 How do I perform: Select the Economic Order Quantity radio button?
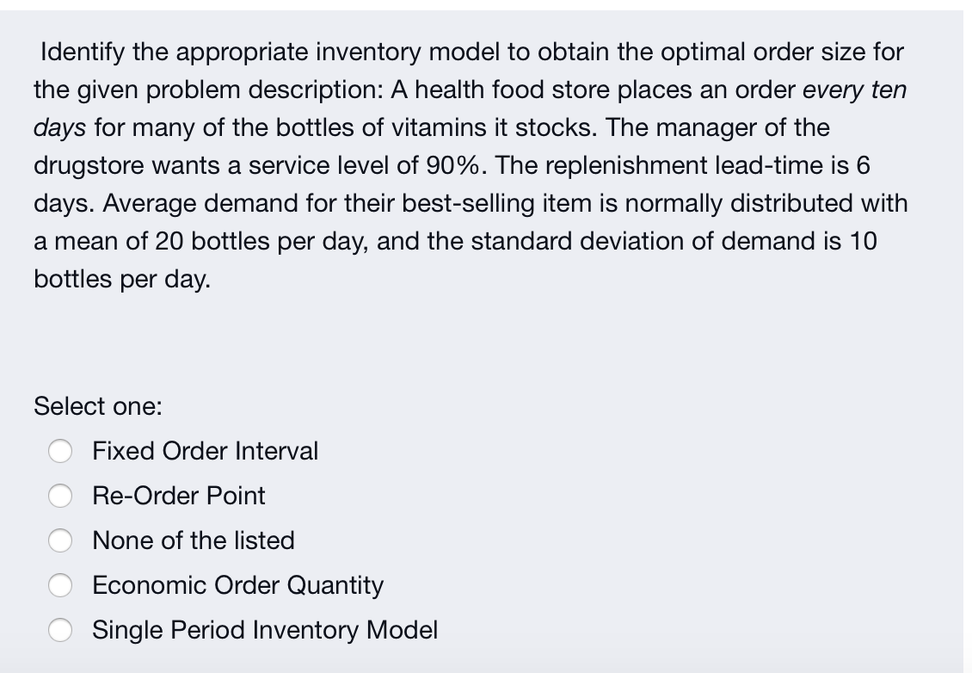pos(60,584)
